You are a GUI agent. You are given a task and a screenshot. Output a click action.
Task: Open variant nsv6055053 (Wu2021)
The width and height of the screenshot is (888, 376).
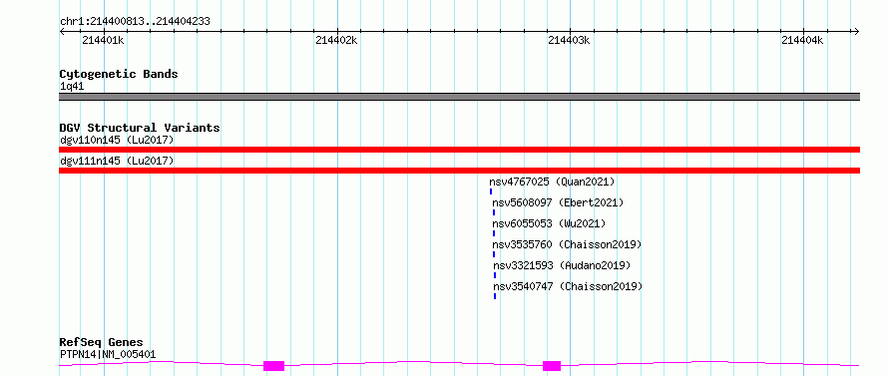pos(549,223)
